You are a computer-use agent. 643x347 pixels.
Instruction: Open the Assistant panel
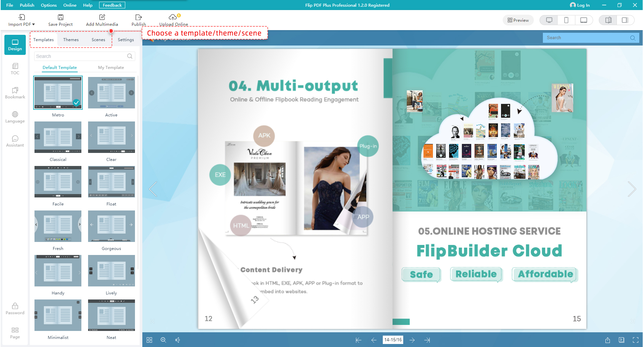click(15, 141)
